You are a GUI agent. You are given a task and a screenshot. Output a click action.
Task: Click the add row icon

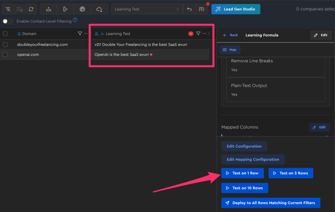pyautogui.click(x=48, y=9)
